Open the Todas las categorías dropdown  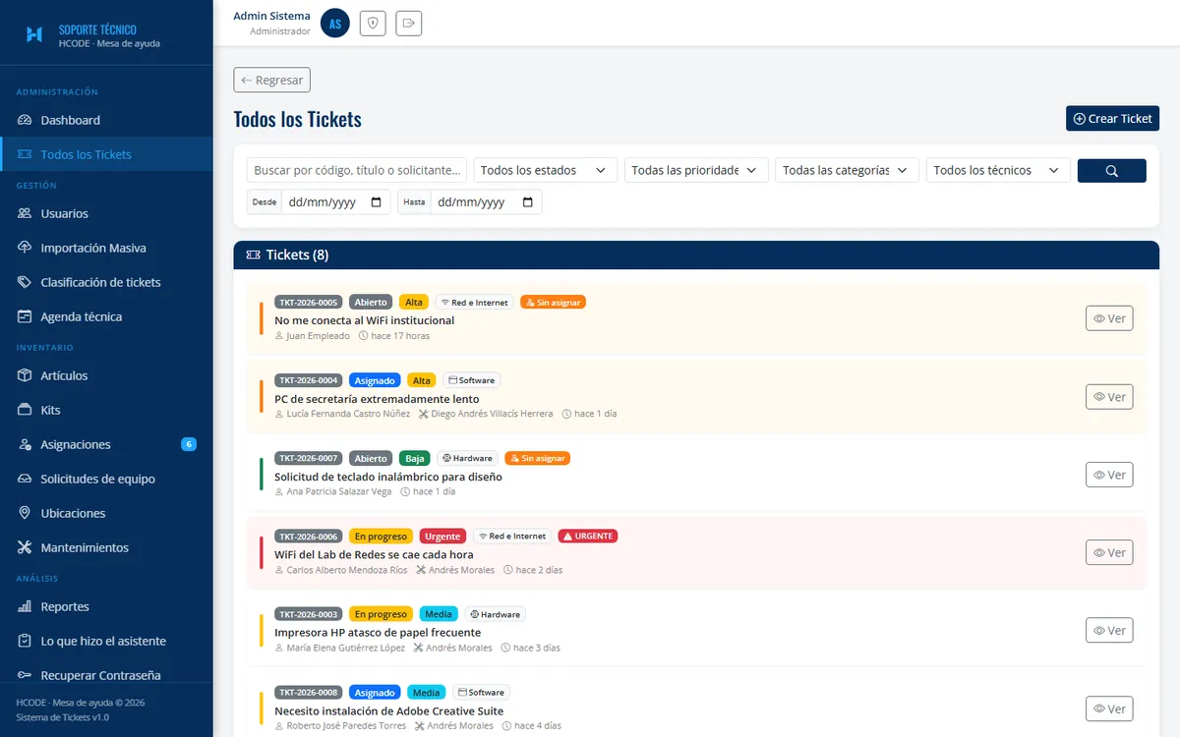pos(848,170)
